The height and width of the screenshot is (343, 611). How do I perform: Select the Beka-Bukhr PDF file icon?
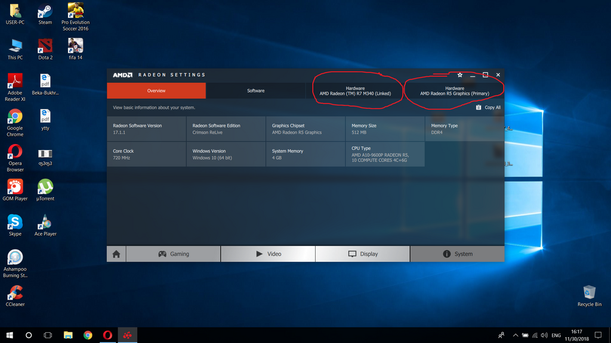(x=45, y=85)
